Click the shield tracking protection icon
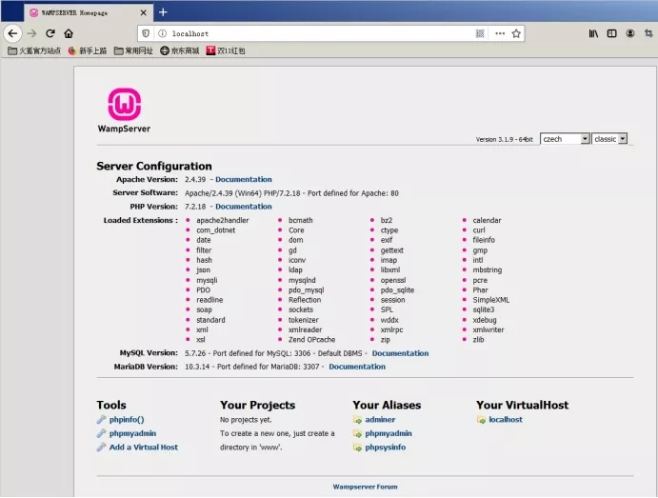This screenshot has height=498, width=658. pyautogui.click(x=146, y=33)
